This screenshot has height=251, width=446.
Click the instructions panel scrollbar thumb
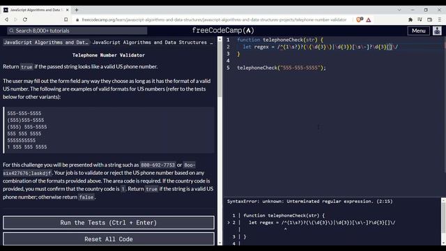pyautogui.click(x=220, y=70)
